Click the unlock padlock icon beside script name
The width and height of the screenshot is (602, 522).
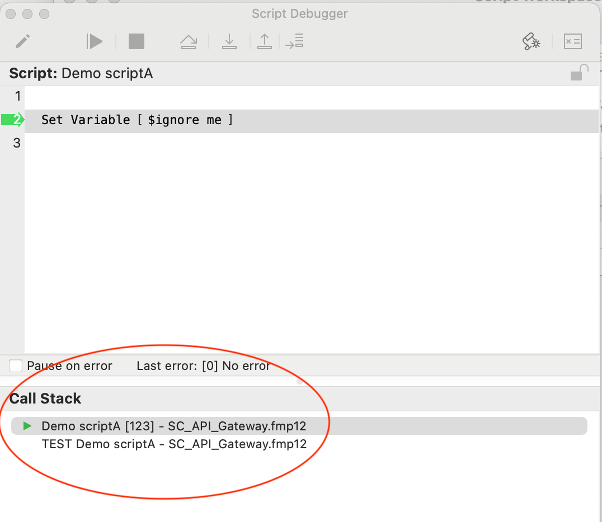click(x=580, y=73)
